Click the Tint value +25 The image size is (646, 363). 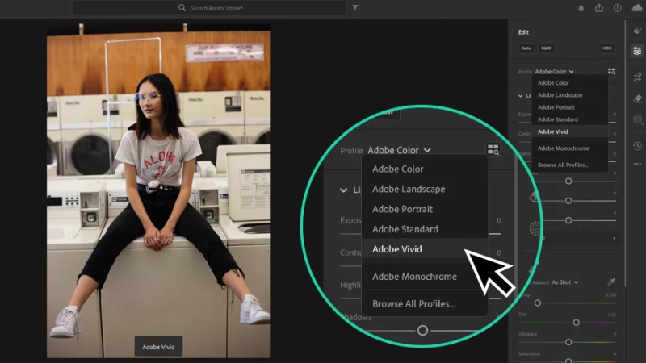click(x=612, y=315)
